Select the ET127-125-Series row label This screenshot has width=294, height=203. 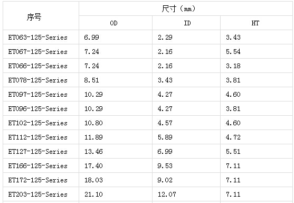click(37, 152)
